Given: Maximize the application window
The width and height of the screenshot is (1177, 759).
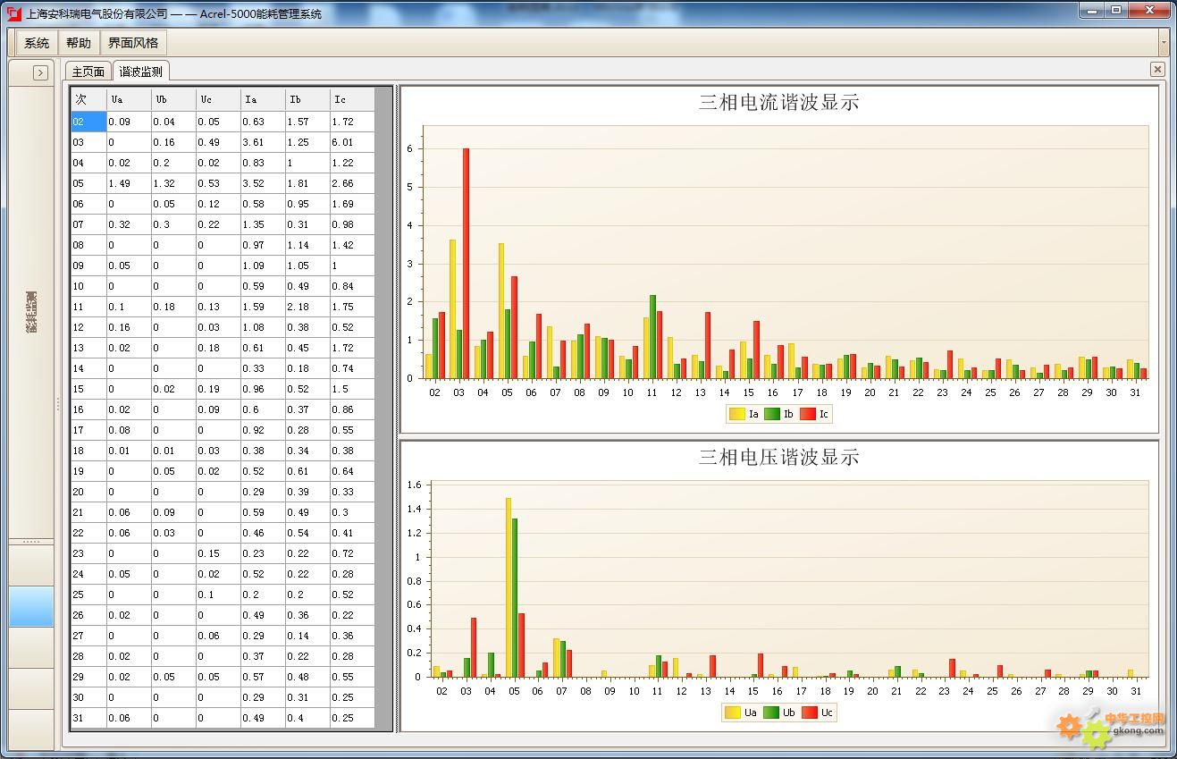Looking at the screenshot, I should click(x=1116, y=11).
